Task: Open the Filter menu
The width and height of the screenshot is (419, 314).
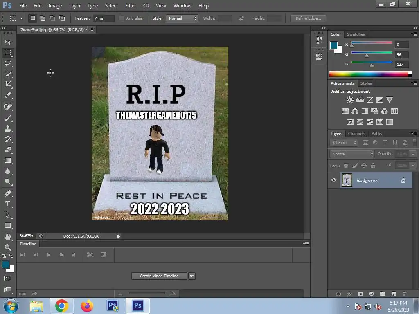Action: coord(131,6)
